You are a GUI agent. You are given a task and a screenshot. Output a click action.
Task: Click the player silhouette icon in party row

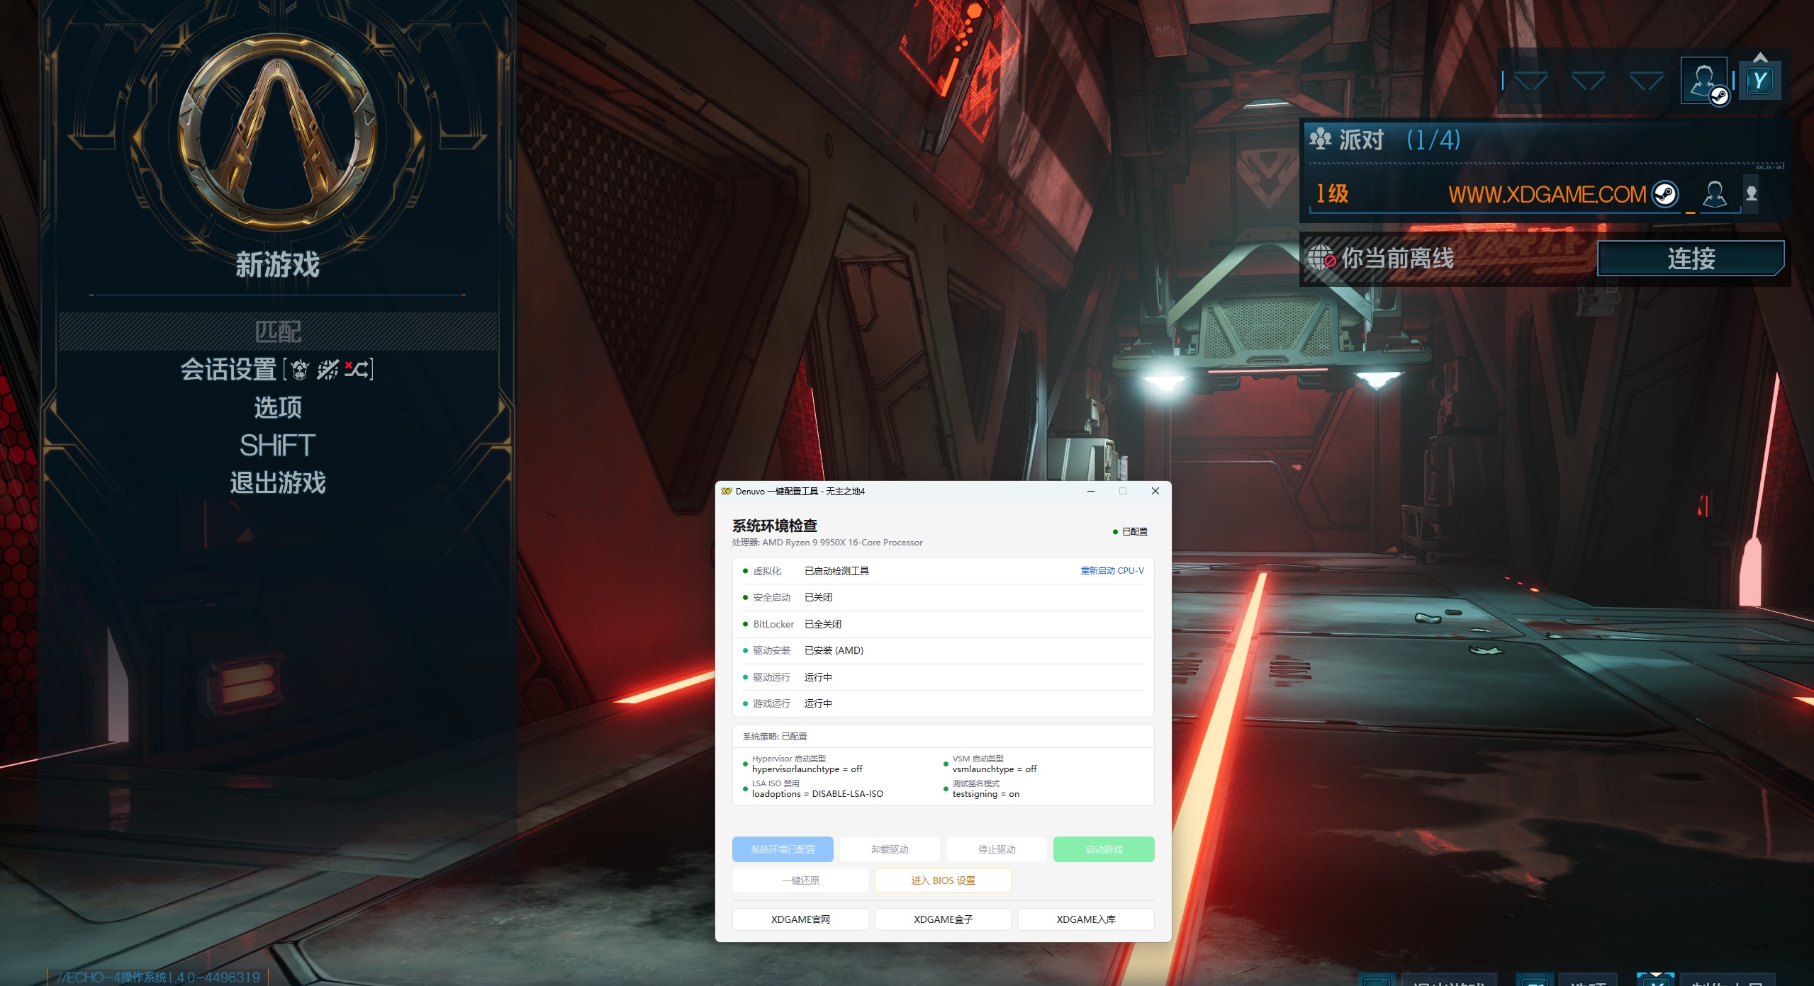[x=1715, y=193]
